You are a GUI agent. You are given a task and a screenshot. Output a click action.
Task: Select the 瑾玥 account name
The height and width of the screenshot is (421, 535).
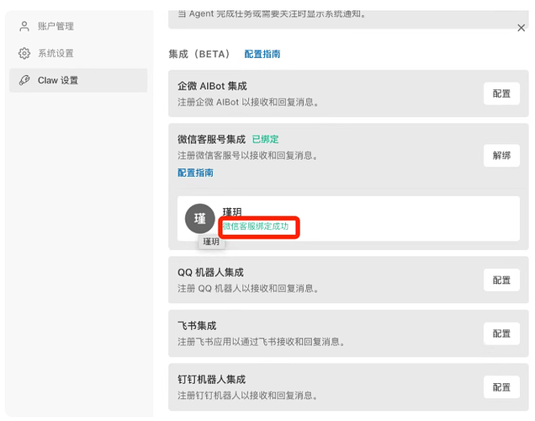[x=232, y=212]
